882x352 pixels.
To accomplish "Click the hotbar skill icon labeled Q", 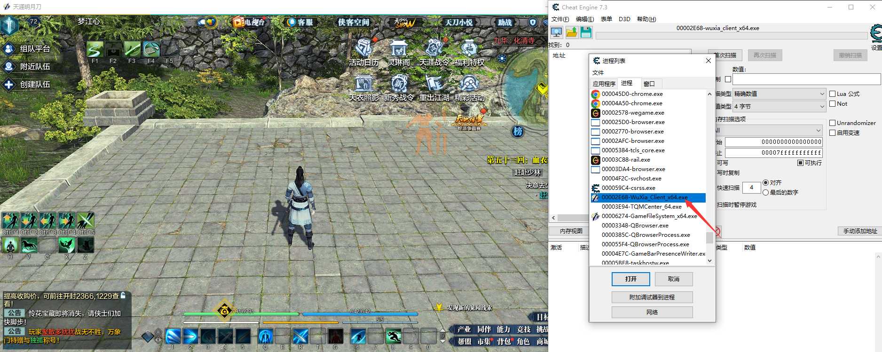I will click(266, 336).
